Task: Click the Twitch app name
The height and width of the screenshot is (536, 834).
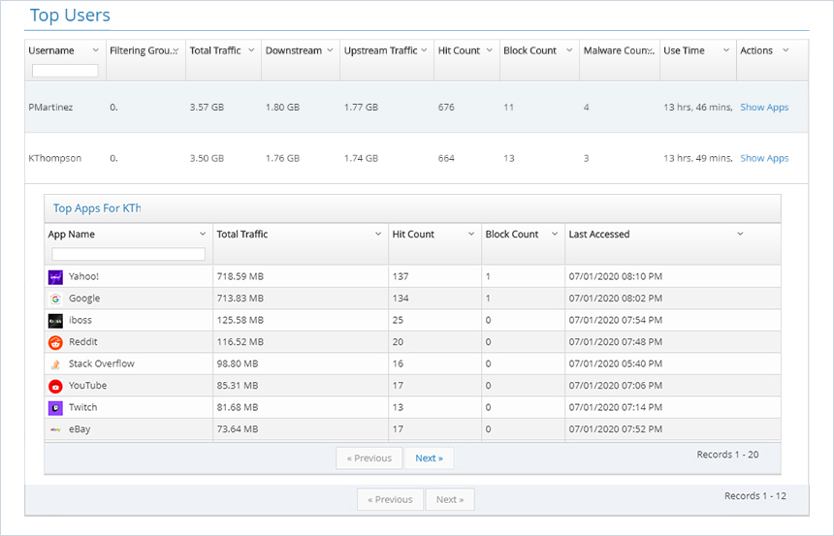Action: 83,407
